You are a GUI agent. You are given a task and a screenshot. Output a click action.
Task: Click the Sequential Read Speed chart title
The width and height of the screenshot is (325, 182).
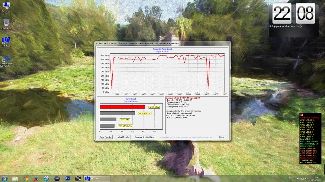162,49
